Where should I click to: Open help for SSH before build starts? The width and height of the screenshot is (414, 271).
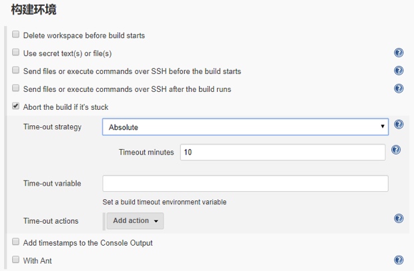click(x=399, y=71)
